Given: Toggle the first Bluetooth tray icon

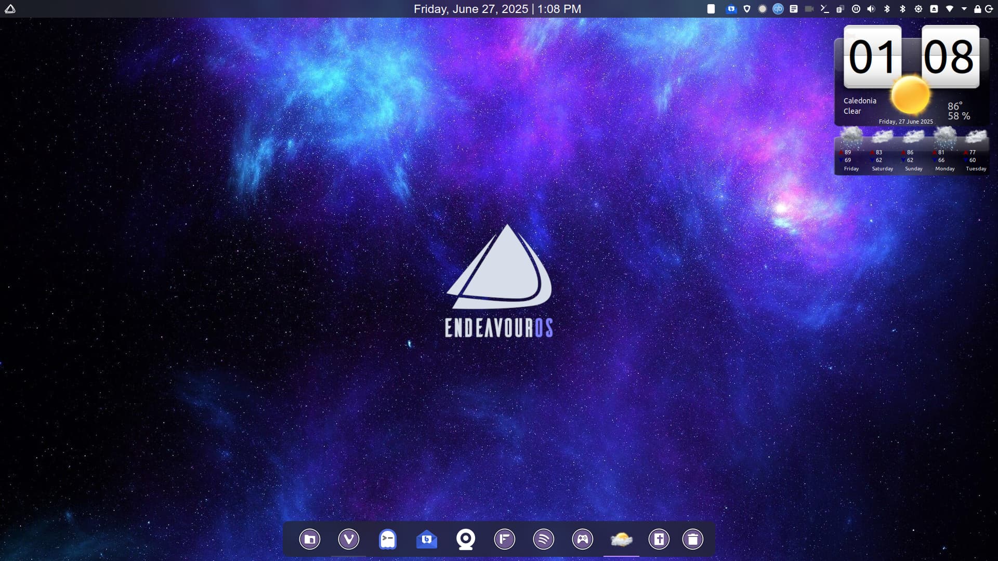Looking at the screenshot, I should [x=887, y=9].
